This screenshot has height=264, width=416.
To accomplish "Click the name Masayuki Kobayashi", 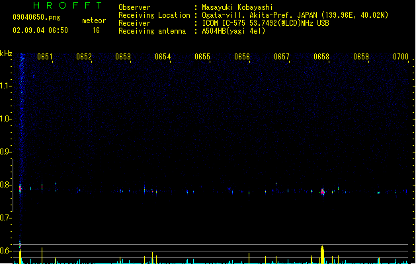I will 237,7.
